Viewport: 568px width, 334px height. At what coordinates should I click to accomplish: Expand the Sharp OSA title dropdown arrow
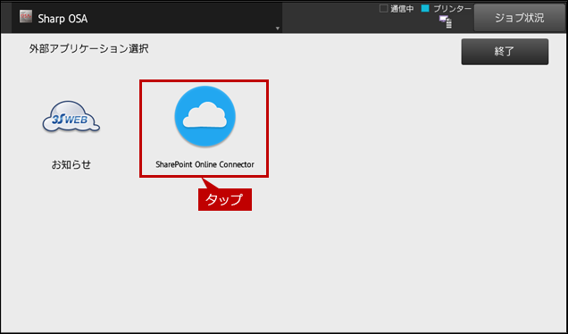coord(278,29)
